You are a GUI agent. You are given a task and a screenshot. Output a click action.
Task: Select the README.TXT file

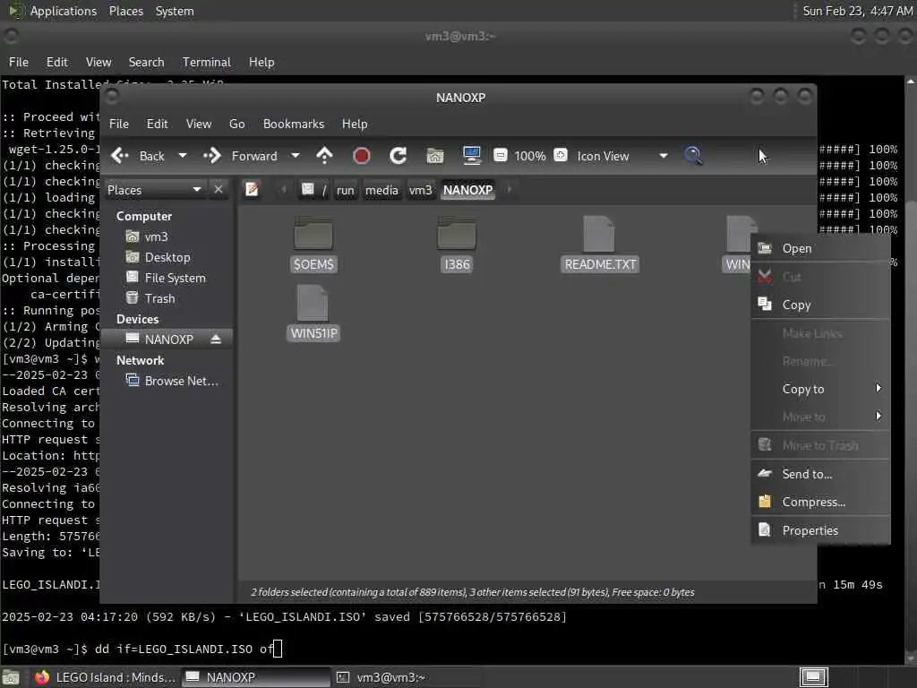pyautogui.click(x=599, y=244)
